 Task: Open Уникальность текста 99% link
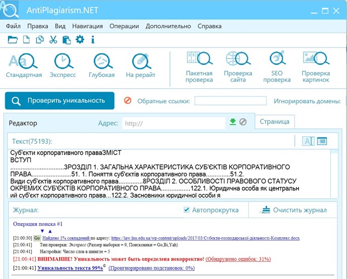[70, 268]
